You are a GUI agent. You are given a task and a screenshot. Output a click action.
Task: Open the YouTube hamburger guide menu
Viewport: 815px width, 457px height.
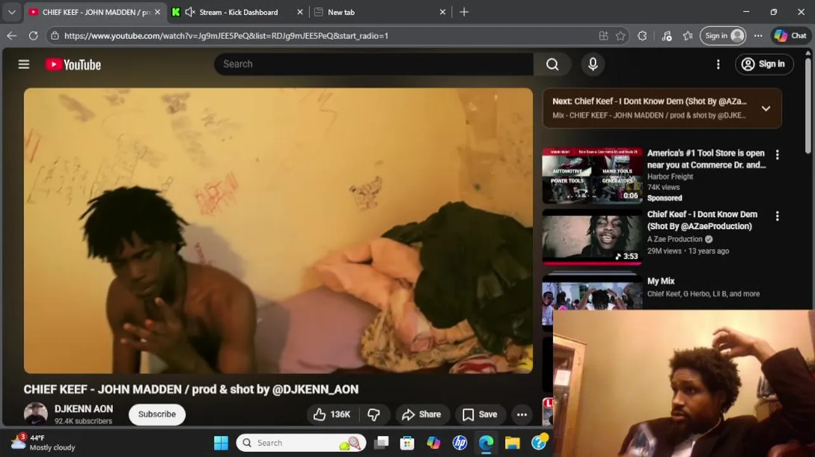pyautogui.click(x=23, y=64)
